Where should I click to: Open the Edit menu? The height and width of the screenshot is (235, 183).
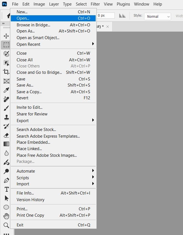[x=26, y=4]
